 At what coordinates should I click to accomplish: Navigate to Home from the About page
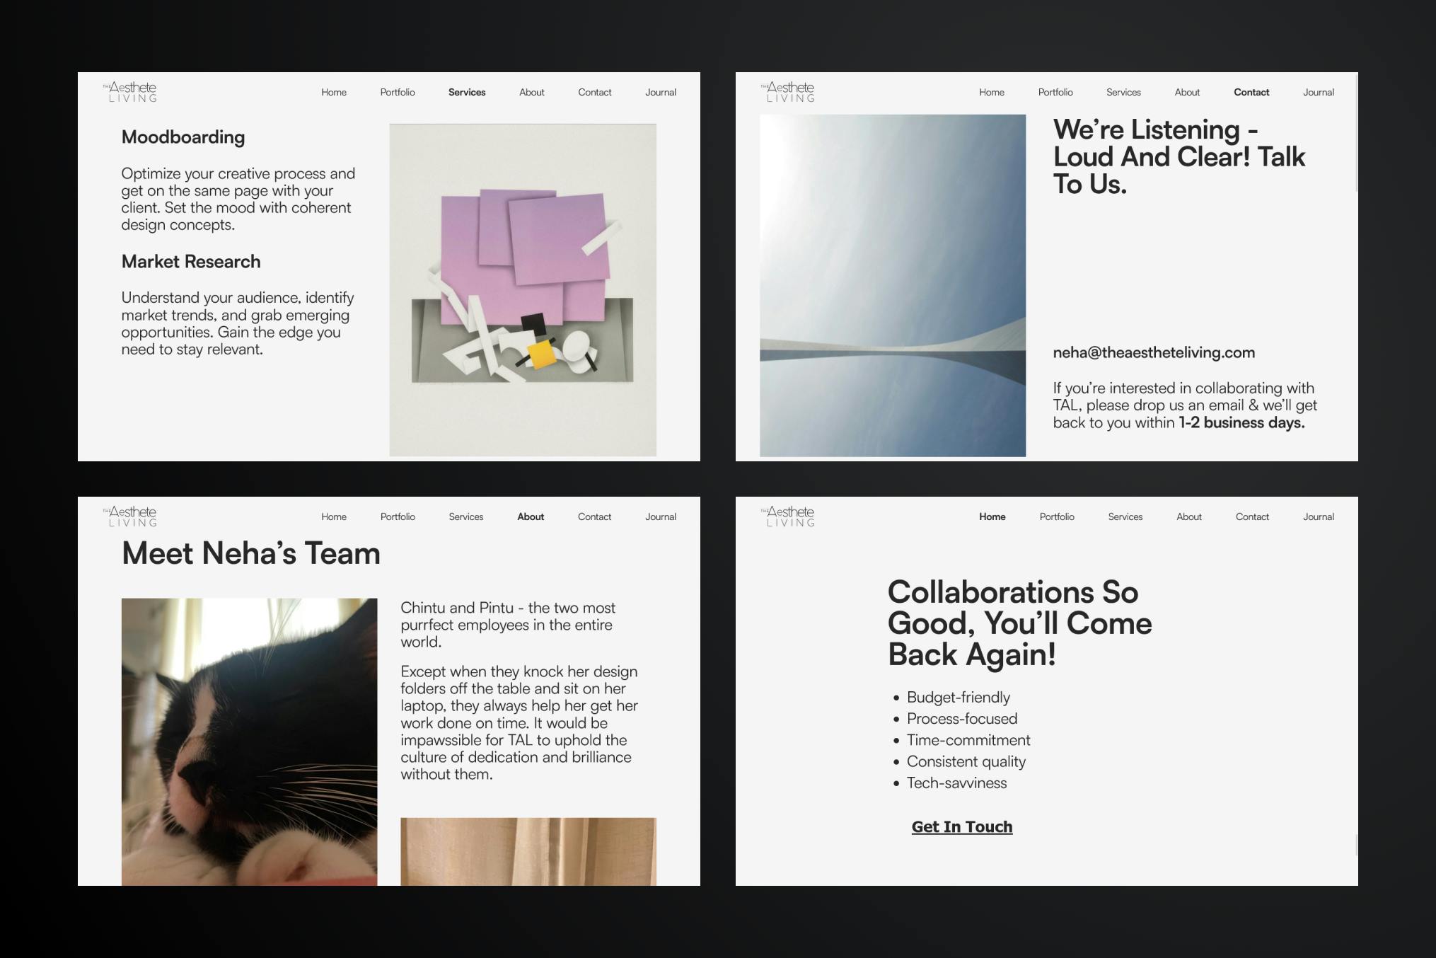333,516
